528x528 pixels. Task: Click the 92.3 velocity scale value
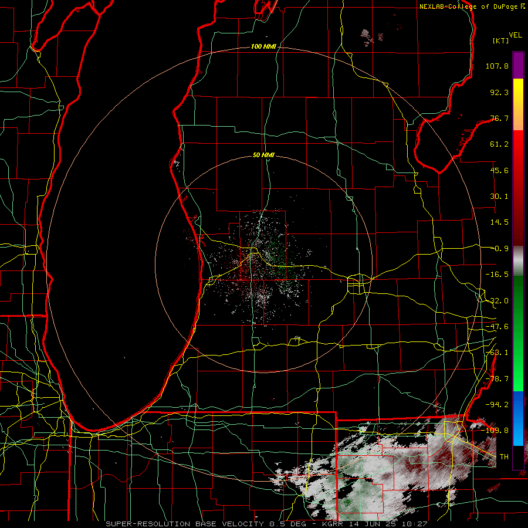pyautogui.click(x=499, y=92)
